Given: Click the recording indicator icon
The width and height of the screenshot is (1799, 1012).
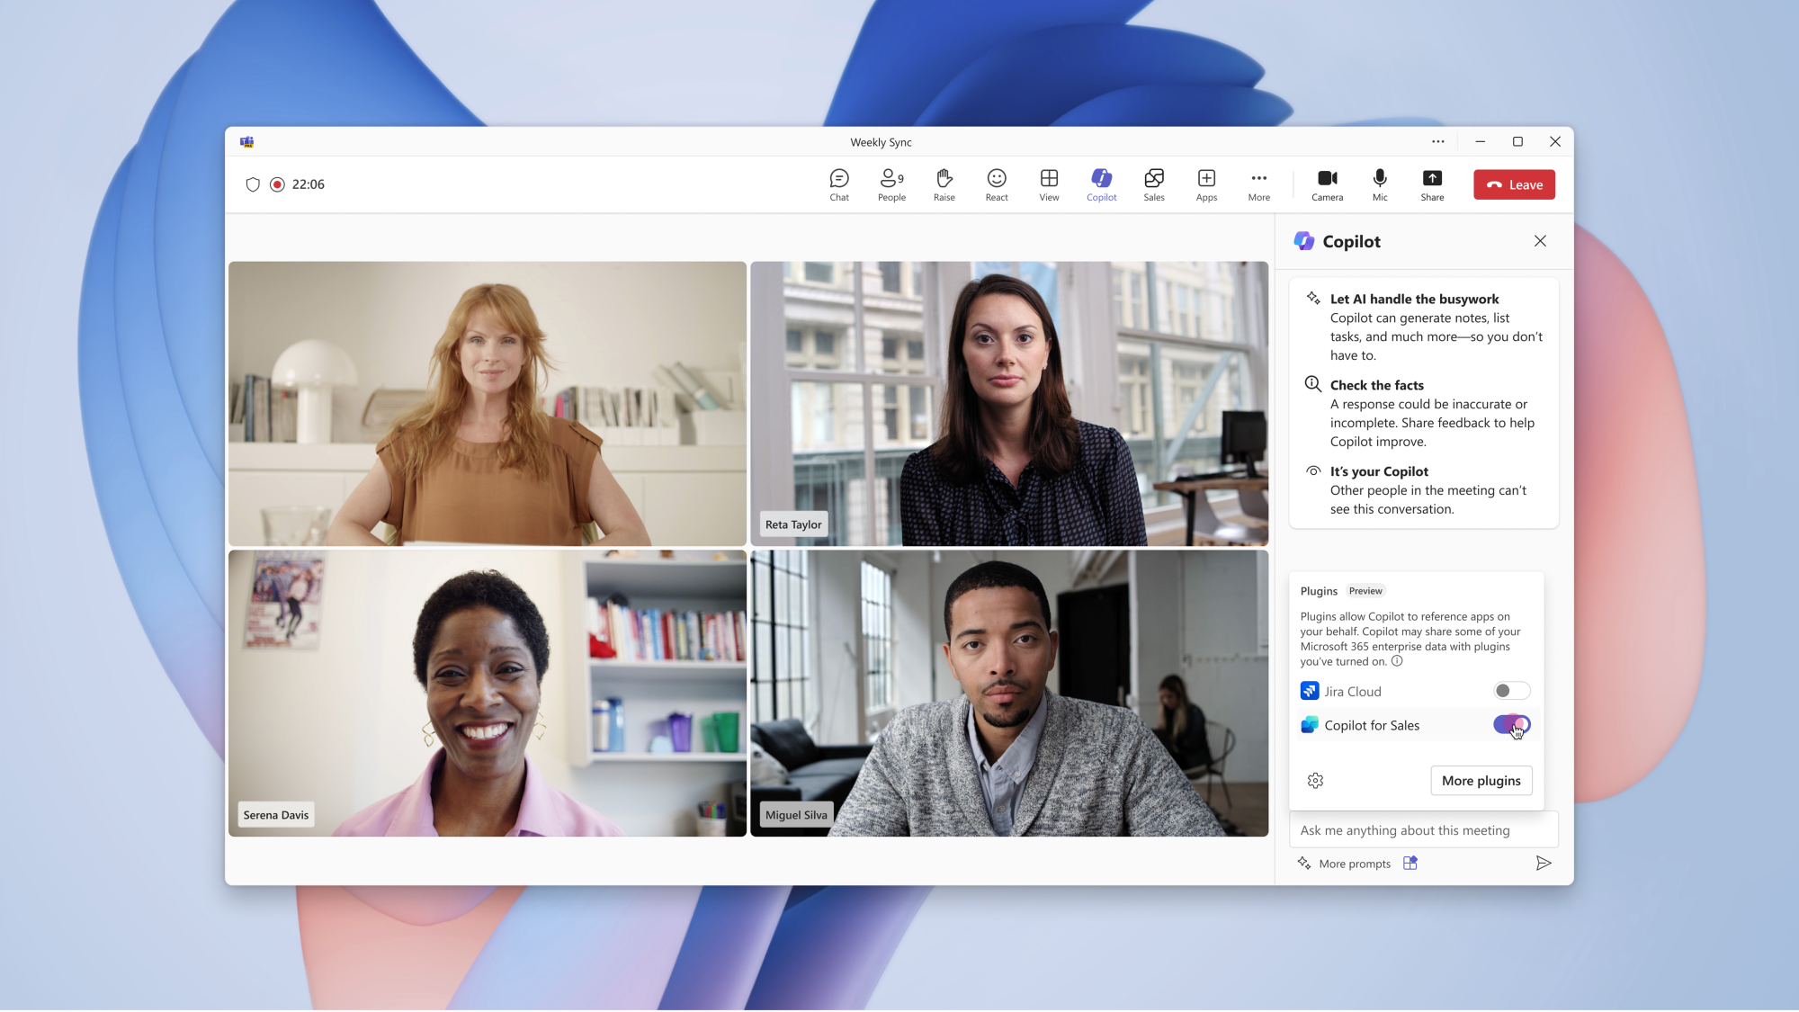Looking at the screenshot, I should pos(277,184).
